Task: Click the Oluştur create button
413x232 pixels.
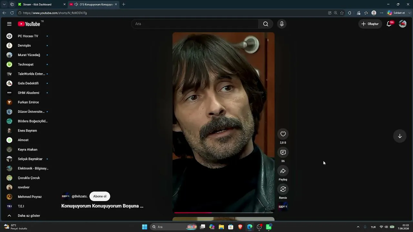Action: point(370,24)
